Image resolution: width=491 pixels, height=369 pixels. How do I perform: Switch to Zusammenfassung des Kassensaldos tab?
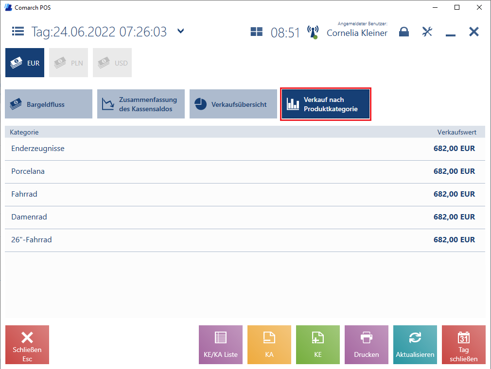pos(141,104)
